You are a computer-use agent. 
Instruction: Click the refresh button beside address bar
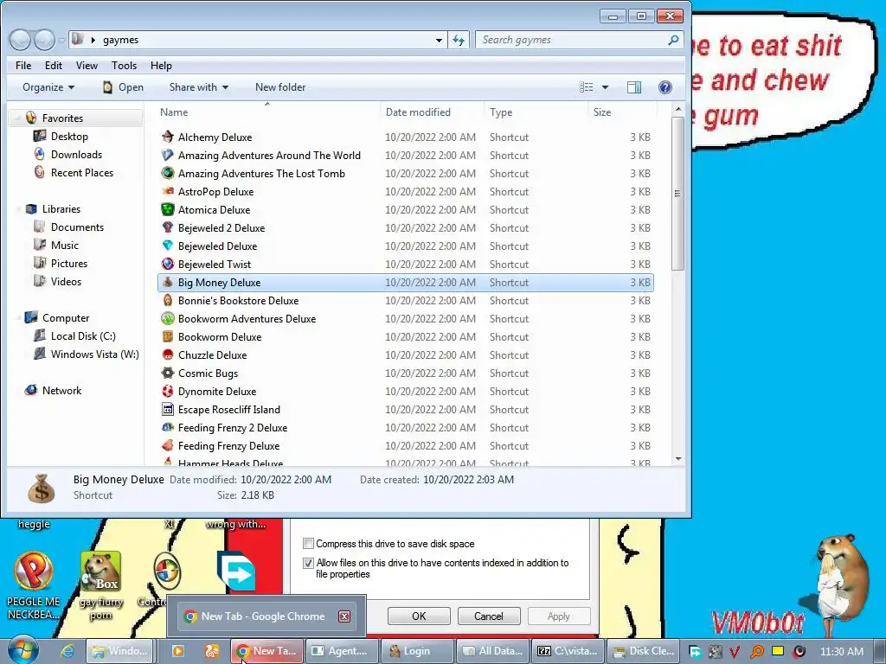459,40
